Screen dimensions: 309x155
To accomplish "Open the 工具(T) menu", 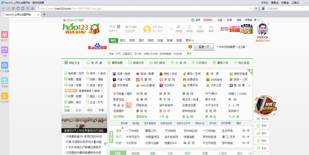I will pos(295,2).
